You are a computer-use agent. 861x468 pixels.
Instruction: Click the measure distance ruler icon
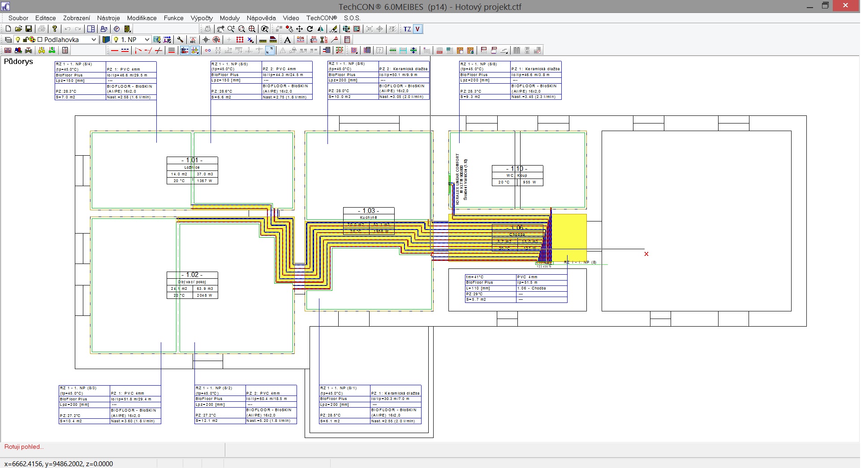(x=263, y=40)
